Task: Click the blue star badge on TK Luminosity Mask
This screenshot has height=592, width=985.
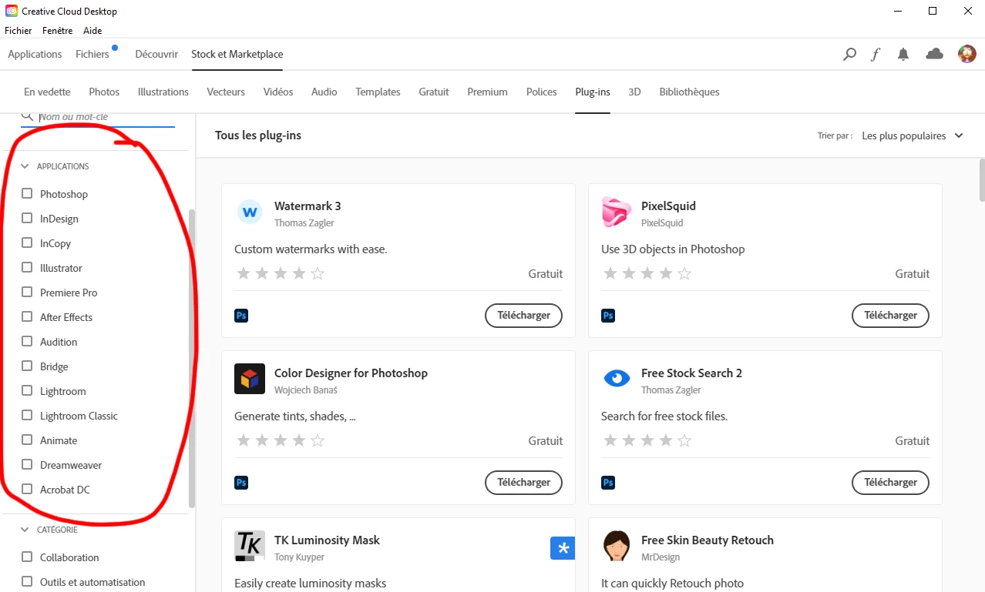Action: click(x=563, y=548)
